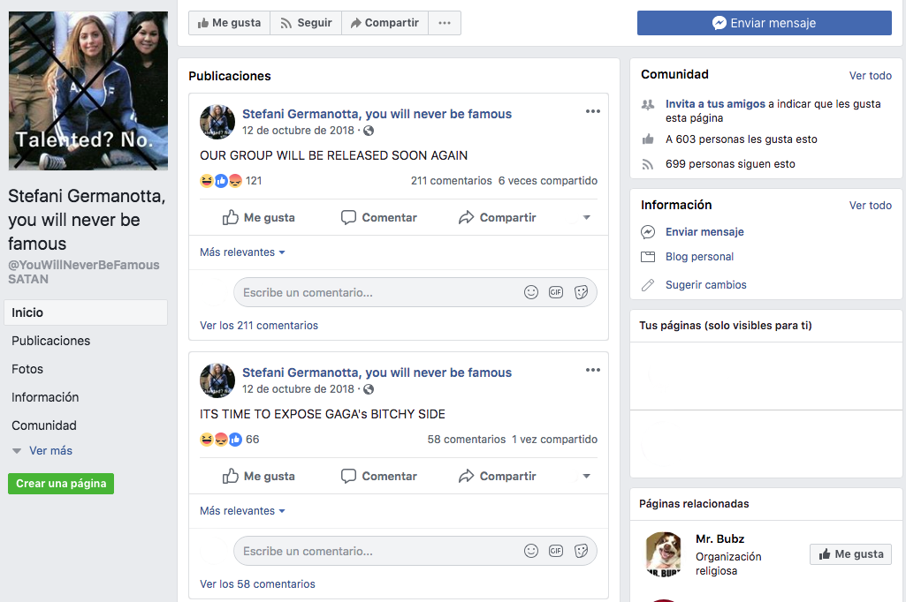Click author avatar on OUR GROUP post
The width and height of the screenshot is (906, 602).
[x=217, y=122]
